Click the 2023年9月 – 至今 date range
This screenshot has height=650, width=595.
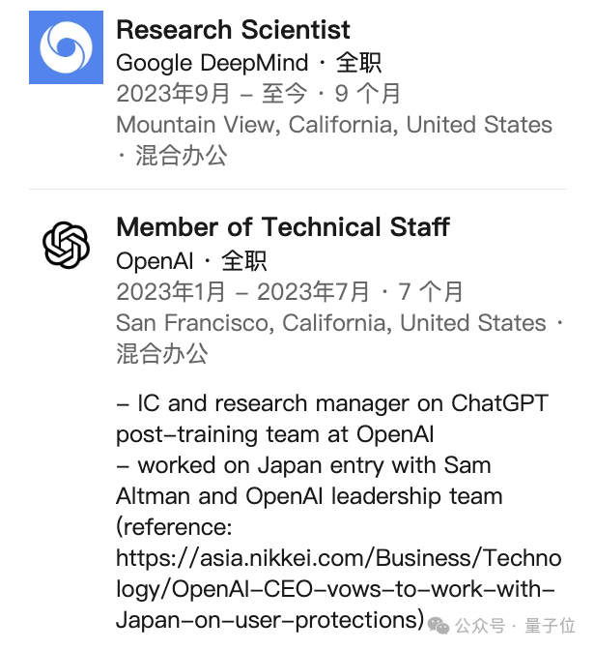pyautogui.click(x=212, y=94)
